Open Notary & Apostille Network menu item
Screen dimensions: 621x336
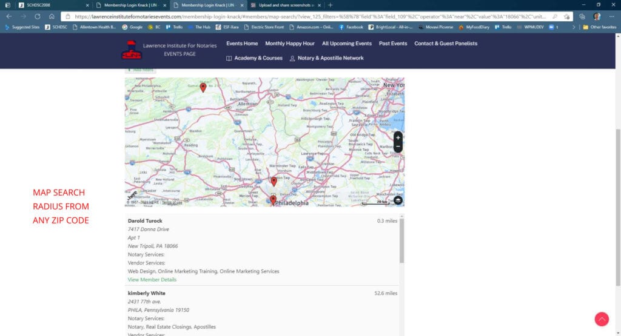click(x=326, y=58)
